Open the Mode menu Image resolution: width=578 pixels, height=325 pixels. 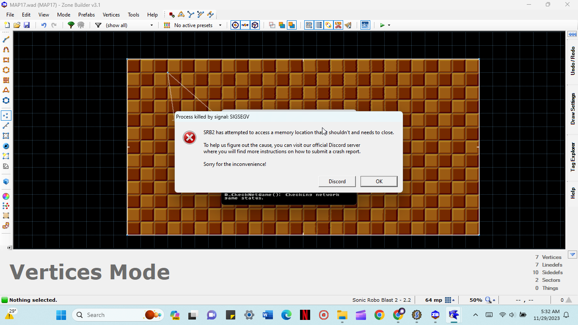(64, 14)
